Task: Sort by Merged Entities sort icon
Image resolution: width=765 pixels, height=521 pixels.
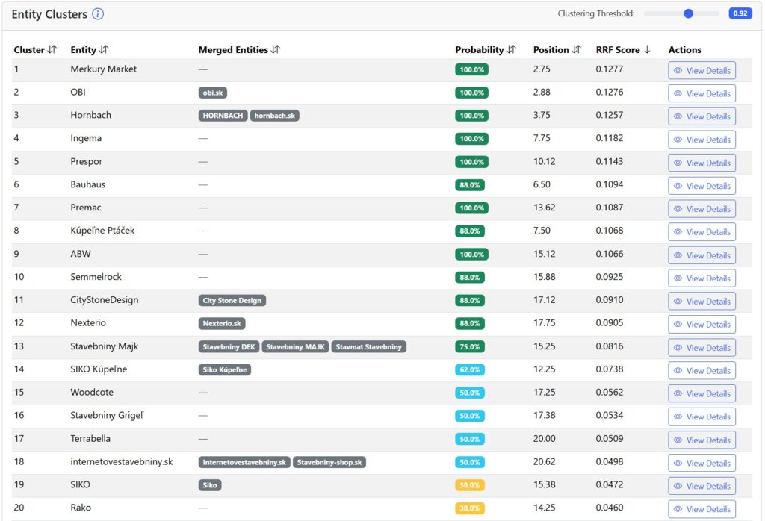Action: 276,49
